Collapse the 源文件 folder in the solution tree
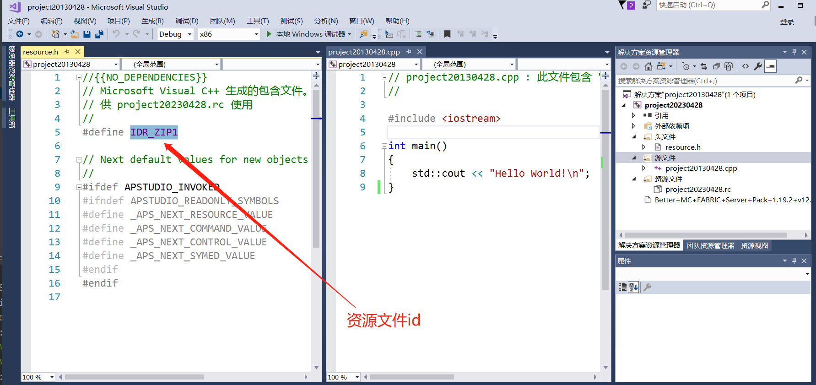 pyautogui.click(x=634, y=157)
